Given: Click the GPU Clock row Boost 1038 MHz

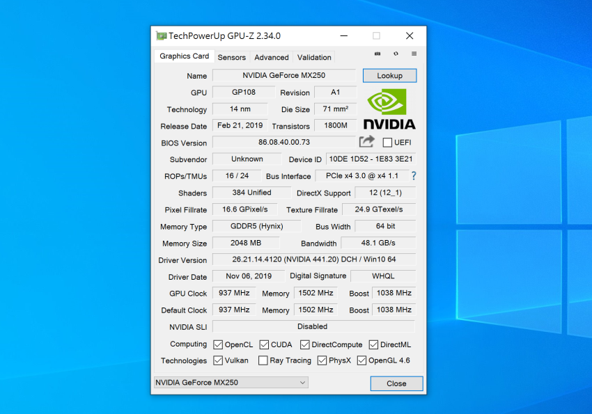Looking at the screenshot, I should coord(394,293).
